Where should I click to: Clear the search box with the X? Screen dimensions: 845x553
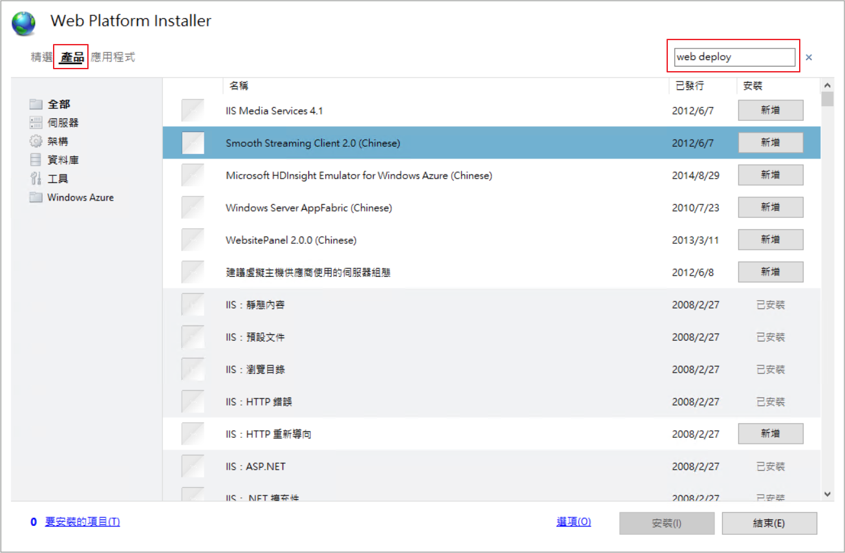point(809,58)
